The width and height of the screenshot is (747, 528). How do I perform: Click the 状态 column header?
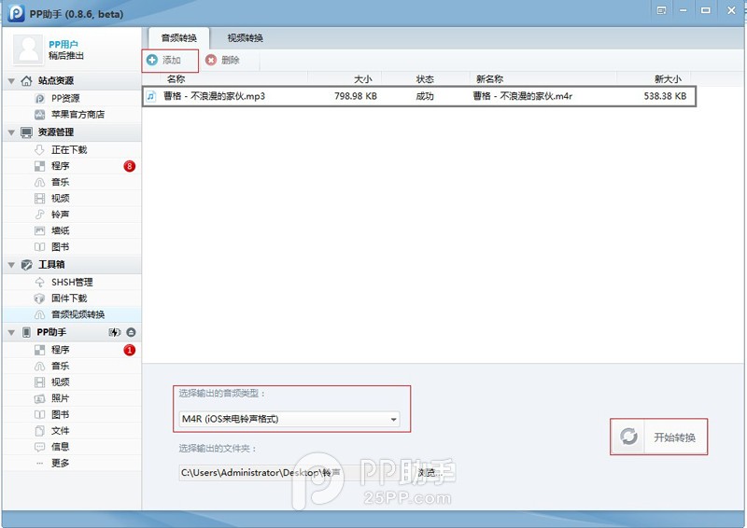coord(425,79)
